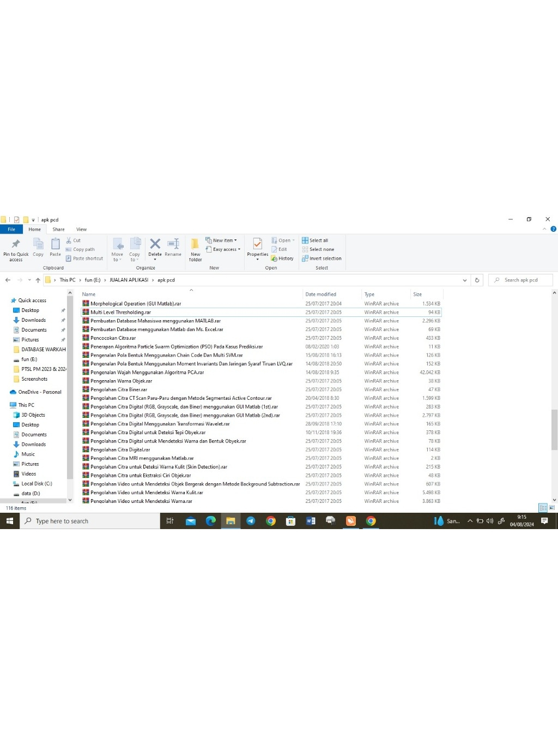Click Paste shortcut in the ribbon

(x=84, y=259)
